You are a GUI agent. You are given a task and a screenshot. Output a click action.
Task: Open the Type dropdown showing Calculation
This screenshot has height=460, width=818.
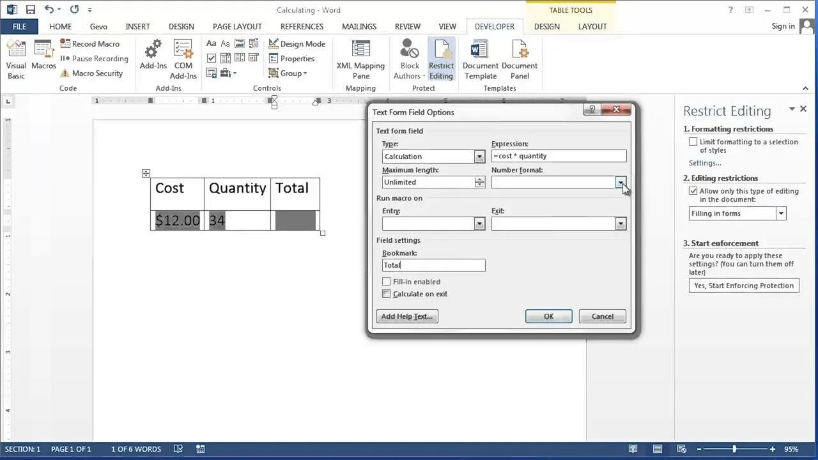coord(479,157)
